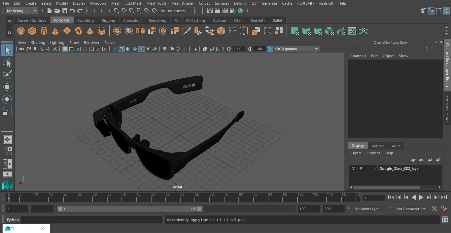Image resolution: width=451 pixels, height=233 pixels.
Task: Open the No Character Set dropdown
Action: coord(411,209)
